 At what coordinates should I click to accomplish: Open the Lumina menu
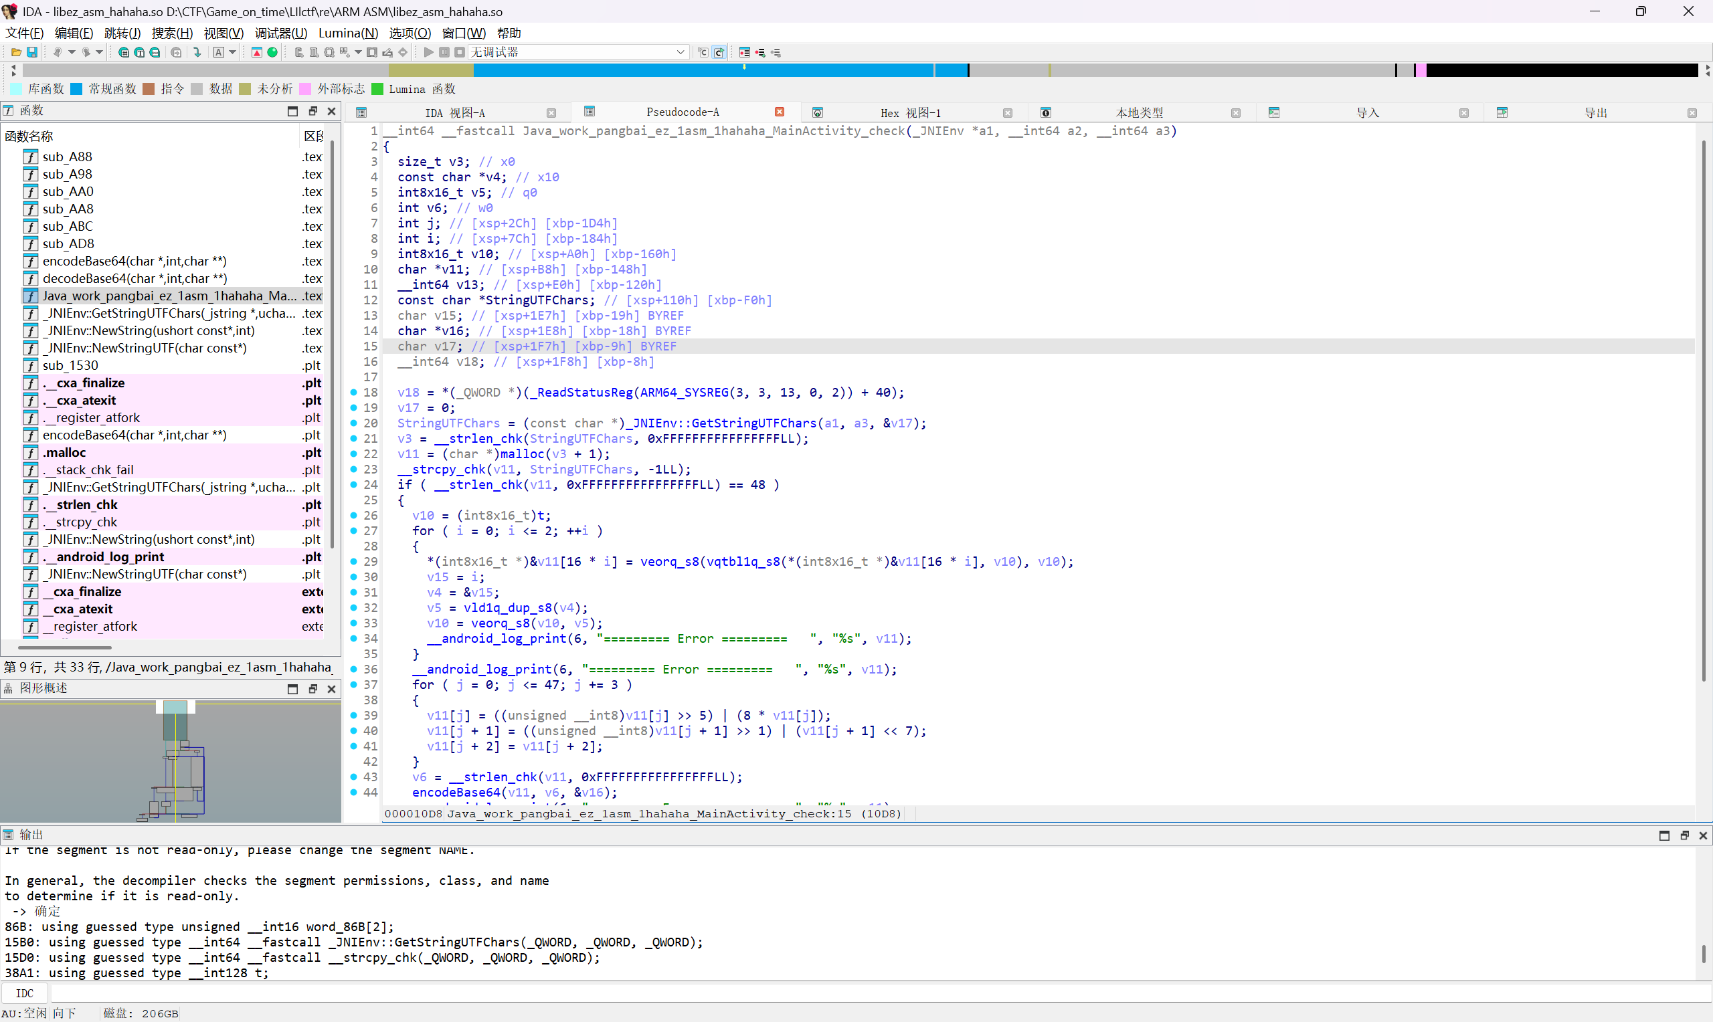tap(348, 33)
